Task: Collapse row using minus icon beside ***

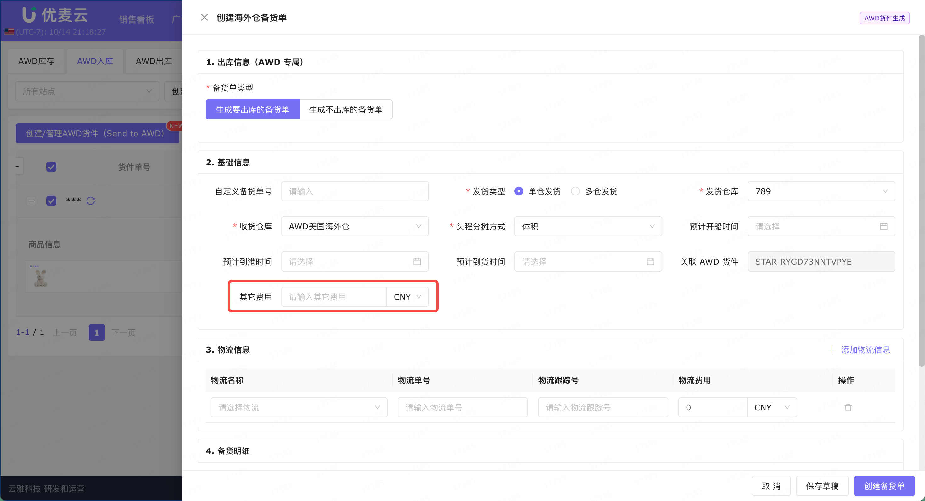Action: 31,201
